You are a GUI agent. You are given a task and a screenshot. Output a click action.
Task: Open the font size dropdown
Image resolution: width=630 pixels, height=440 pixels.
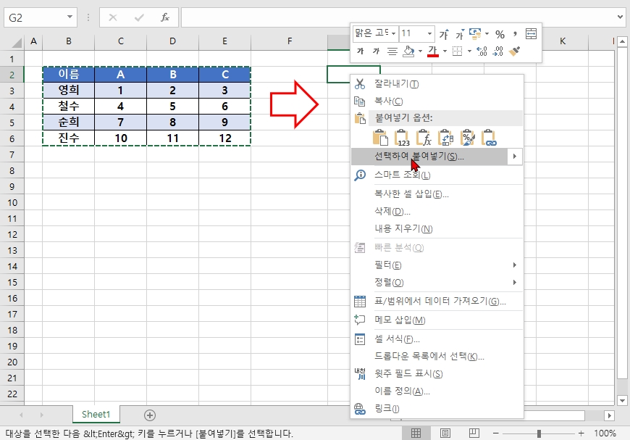click(x=429, y=33)
